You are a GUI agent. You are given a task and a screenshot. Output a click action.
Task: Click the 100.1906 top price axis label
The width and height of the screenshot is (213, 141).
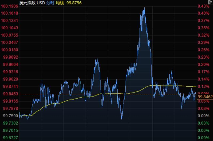pyautogui.click(x=10, y=6)
